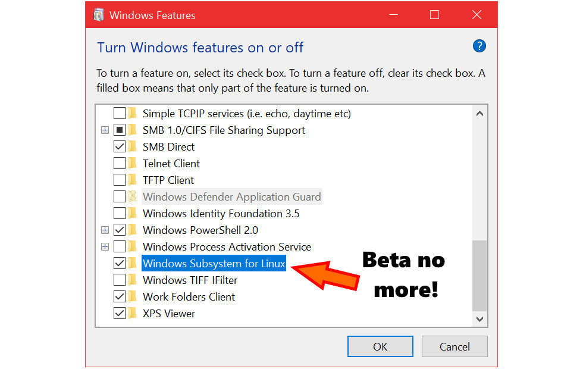Screen dimensions: 583x369
Task: Check Windows Identity Foundation 3.5 box
Action: pyautogui.click(x=120, y=213)
